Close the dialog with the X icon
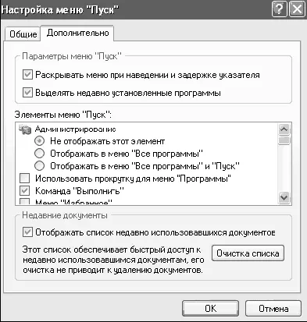Viewport: 307px width, 322px height. 297,9
